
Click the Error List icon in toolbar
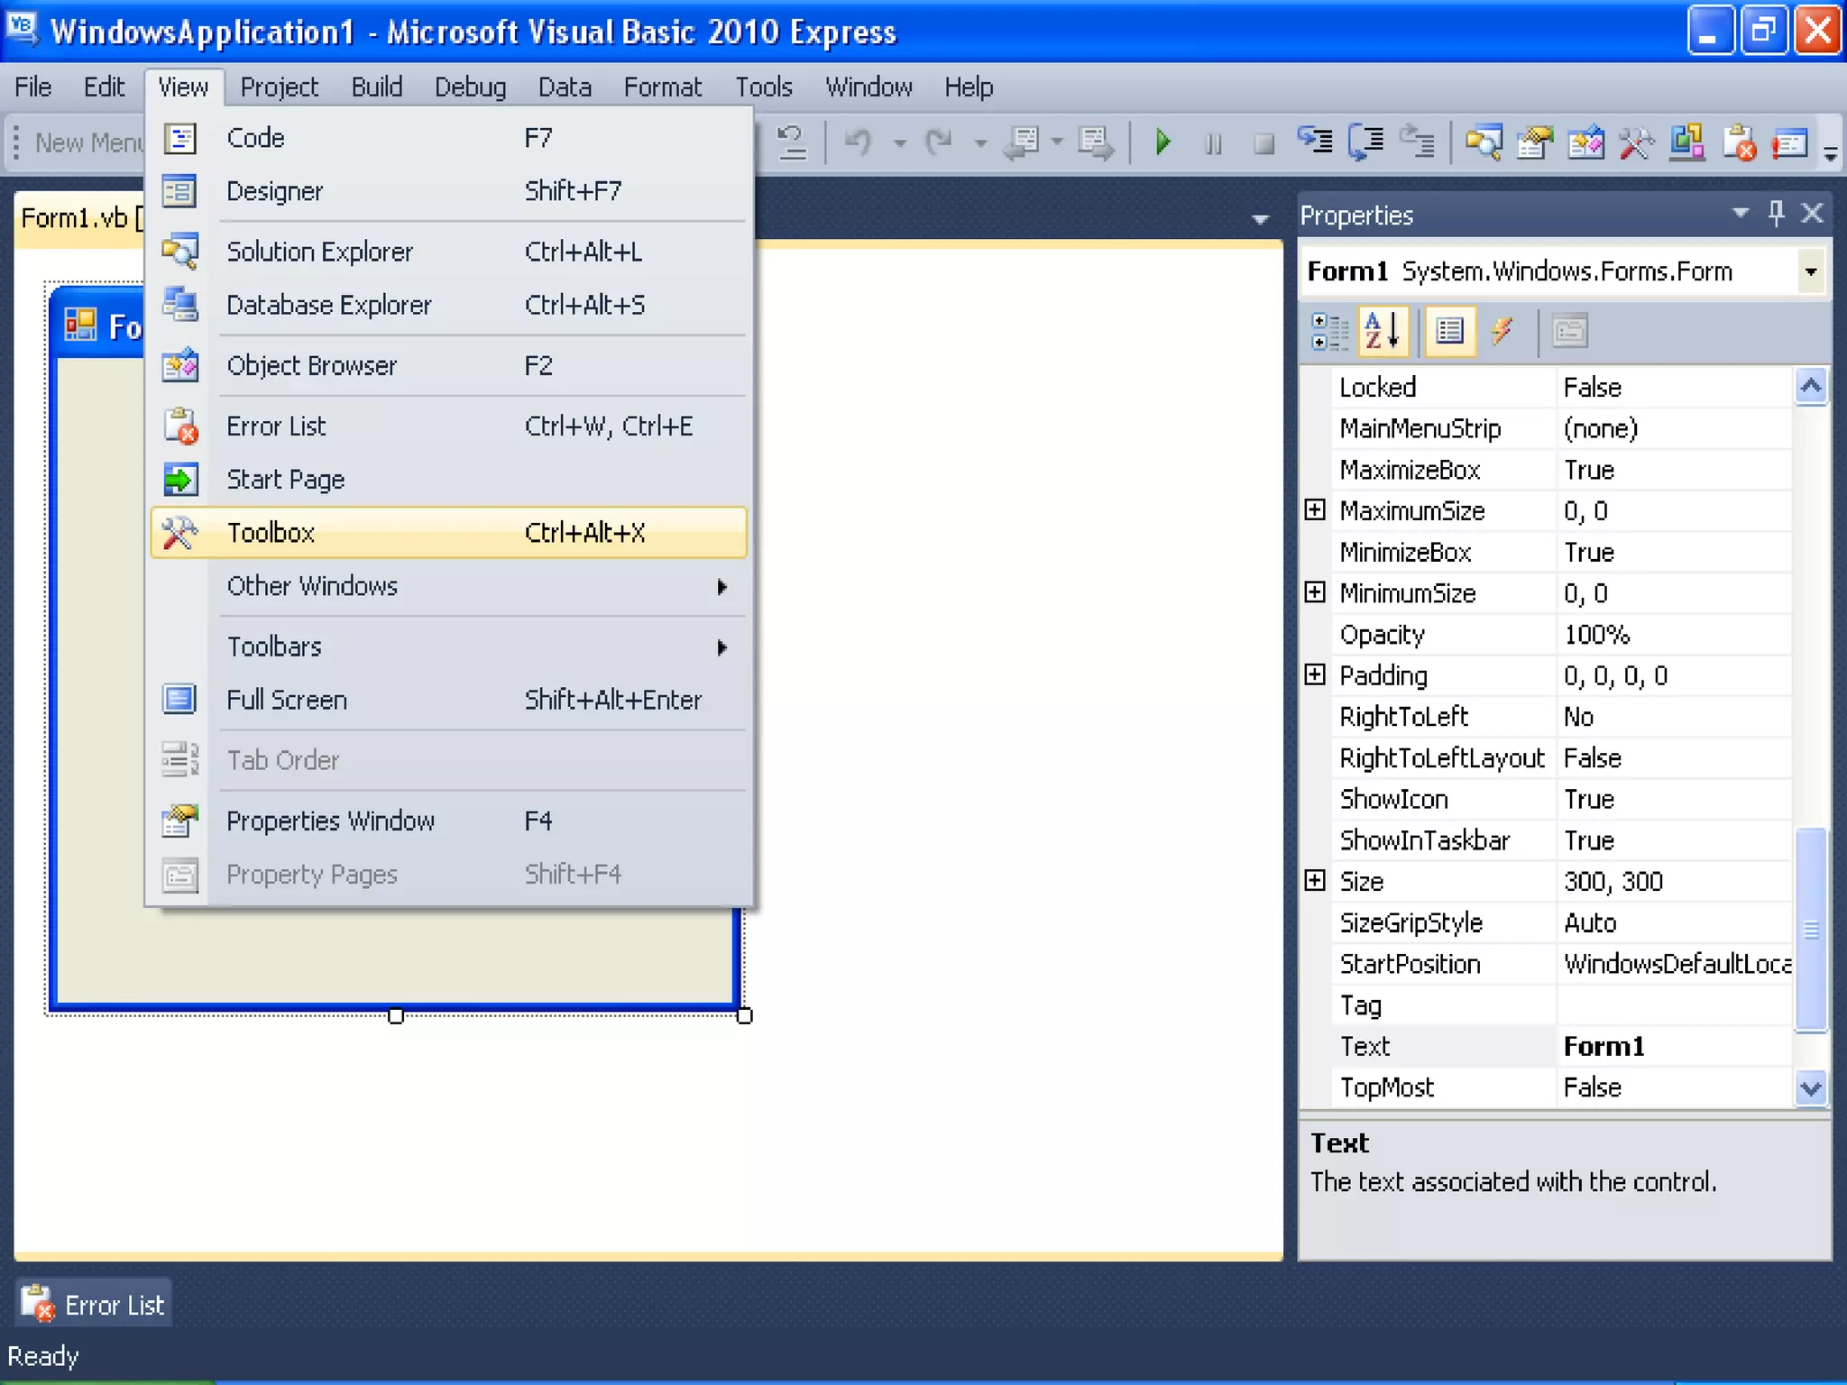point(1740,142)
